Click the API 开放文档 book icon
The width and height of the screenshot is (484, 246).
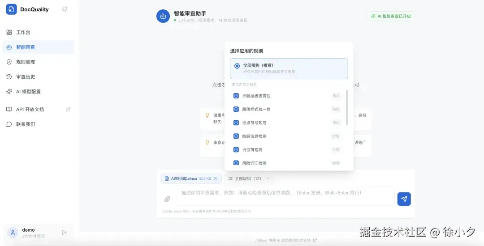tap(9, 109)
